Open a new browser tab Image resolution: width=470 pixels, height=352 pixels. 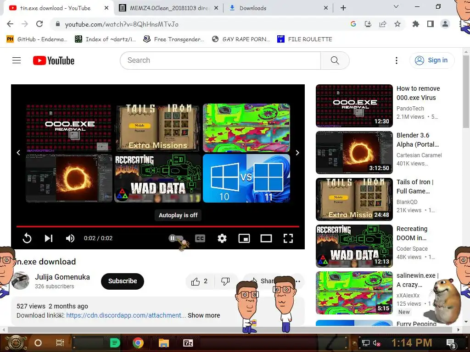pos(343,8)
